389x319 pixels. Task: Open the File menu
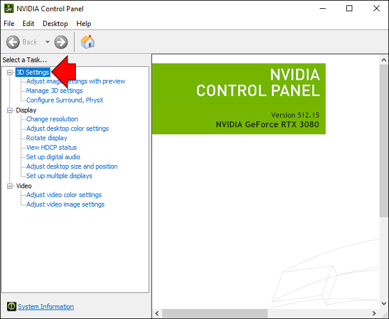[x=9, y=24]
